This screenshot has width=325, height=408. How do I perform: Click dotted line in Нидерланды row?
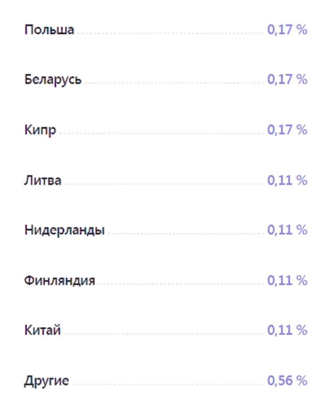point(186,234)
